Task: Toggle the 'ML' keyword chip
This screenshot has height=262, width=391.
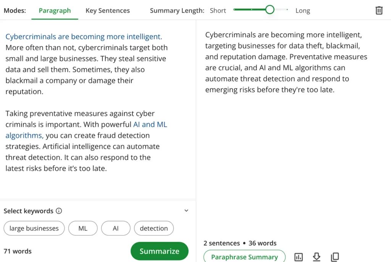Action: click(x=83, y=228)
